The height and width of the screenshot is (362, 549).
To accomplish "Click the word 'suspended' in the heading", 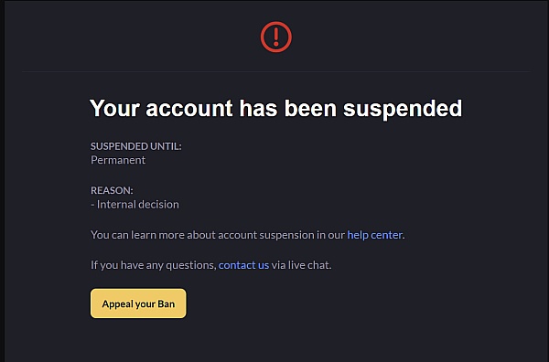I will 403,109.
